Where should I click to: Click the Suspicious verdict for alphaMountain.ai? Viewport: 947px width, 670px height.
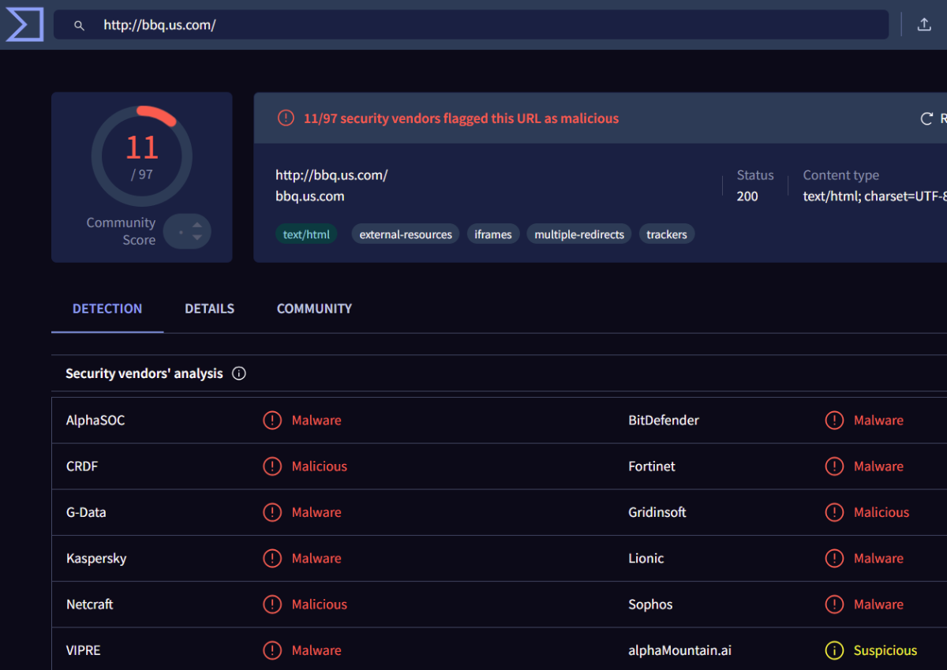(x=885, y=650)
